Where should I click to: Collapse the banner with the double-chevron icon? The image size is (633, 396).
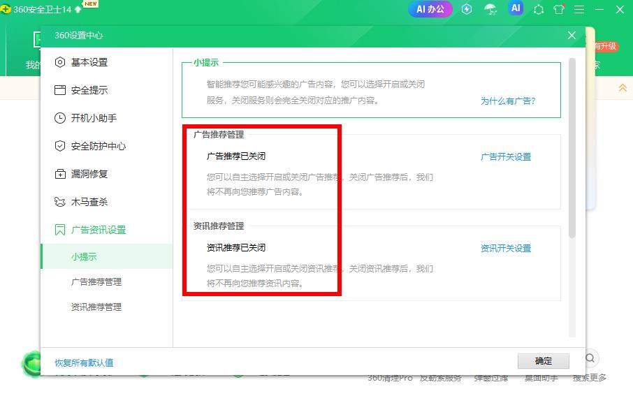(623, 87)
